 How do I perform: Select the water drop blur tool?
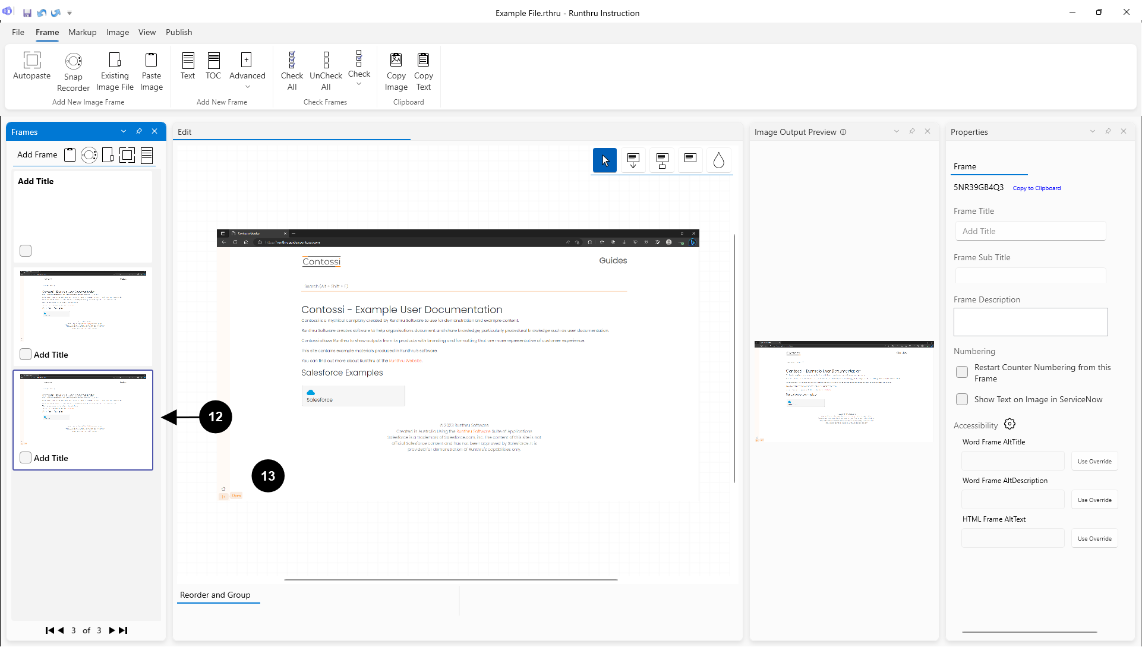pos(718,160)
